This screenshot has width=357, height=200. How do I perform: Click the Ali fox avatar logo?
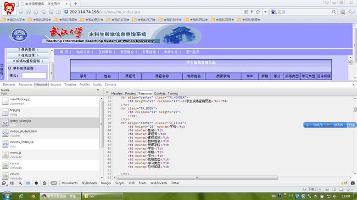pyautogui.click(x=9, y=8)
